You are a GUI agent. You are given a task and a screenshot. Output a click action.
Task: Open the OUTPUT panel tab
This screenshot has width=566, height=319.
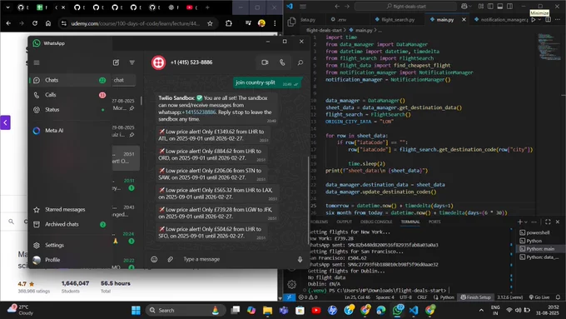point(344,222)
